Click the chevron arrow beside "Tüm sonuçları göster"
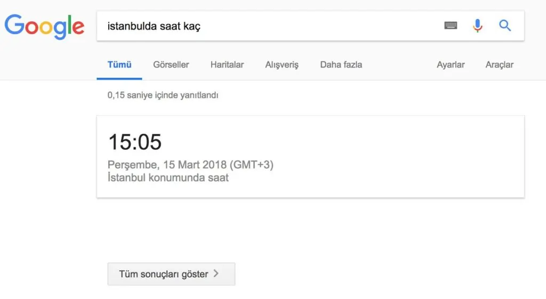The image size is (546, 299). (x=216, y=274)
